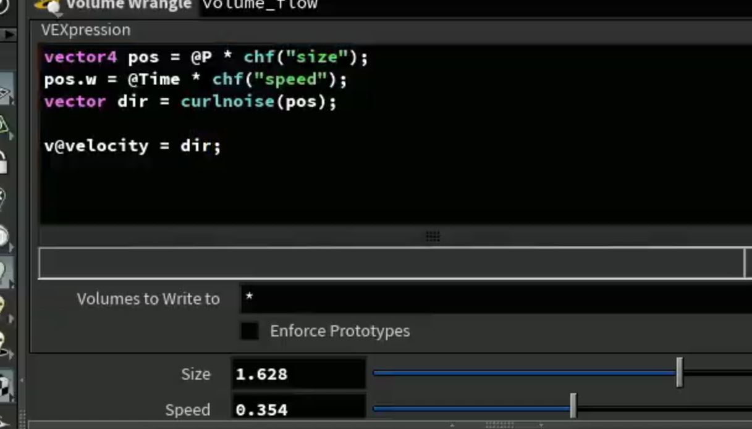Select the gray sphere shading icon
Screen dimensions: 752x429
(4, 236)
